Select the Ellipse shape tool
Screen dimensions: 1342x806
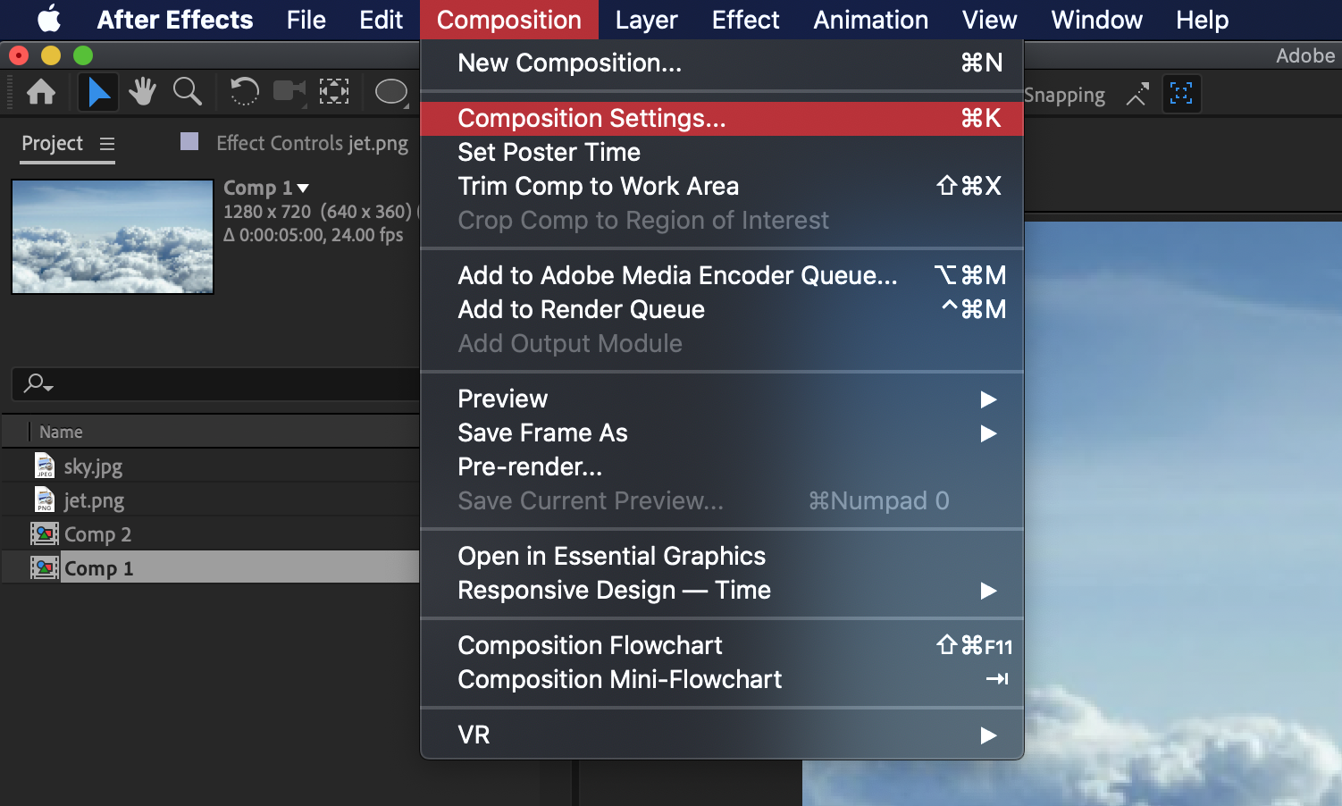click(x=391, y=92)
